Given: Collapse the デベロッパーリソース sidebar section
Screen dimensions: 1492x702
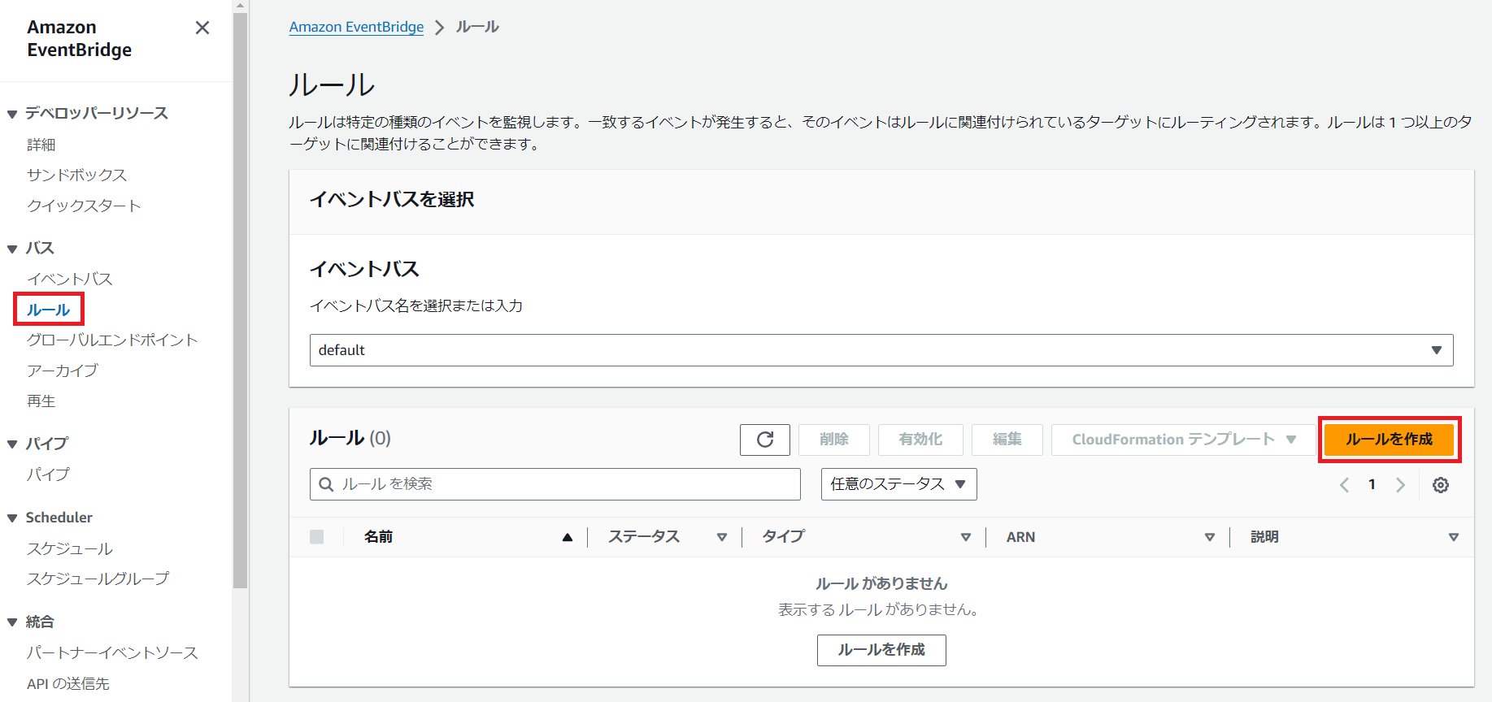Looking at the screenshot, I should 12,114.
